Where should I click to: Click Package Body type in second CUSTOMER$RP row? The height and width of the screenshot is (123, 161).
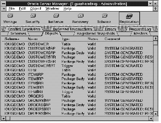[x=73, y=53]
